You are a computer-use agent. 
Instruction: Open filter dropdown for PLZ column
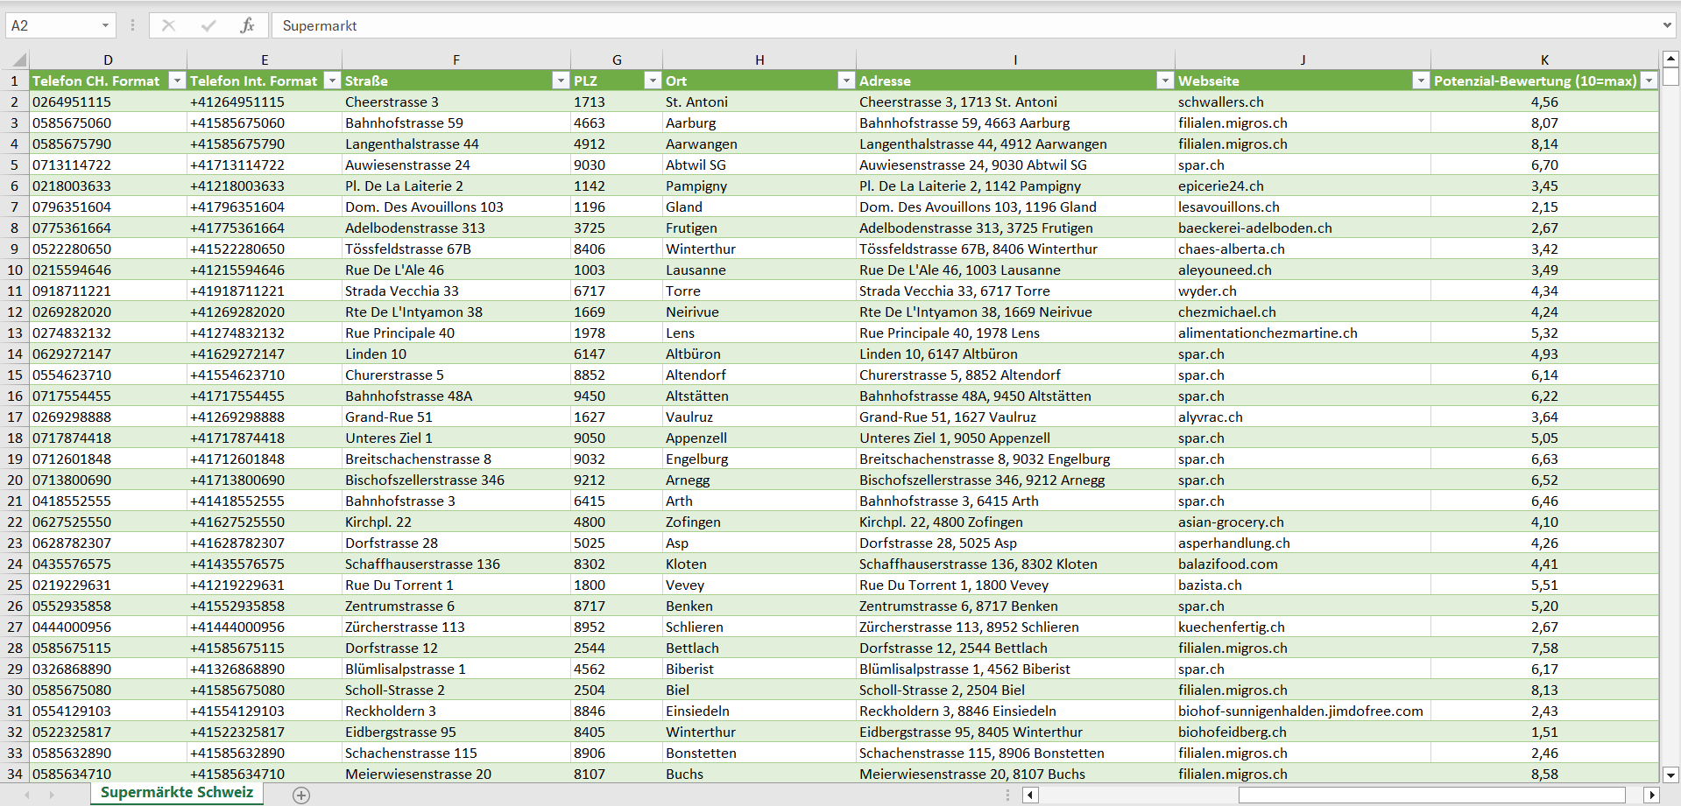pos(652,81)
